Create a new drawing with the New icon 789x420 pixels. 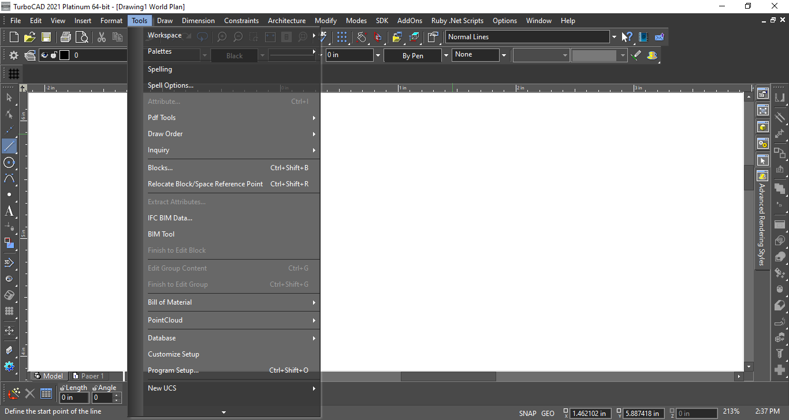click(x=14, y=37)
